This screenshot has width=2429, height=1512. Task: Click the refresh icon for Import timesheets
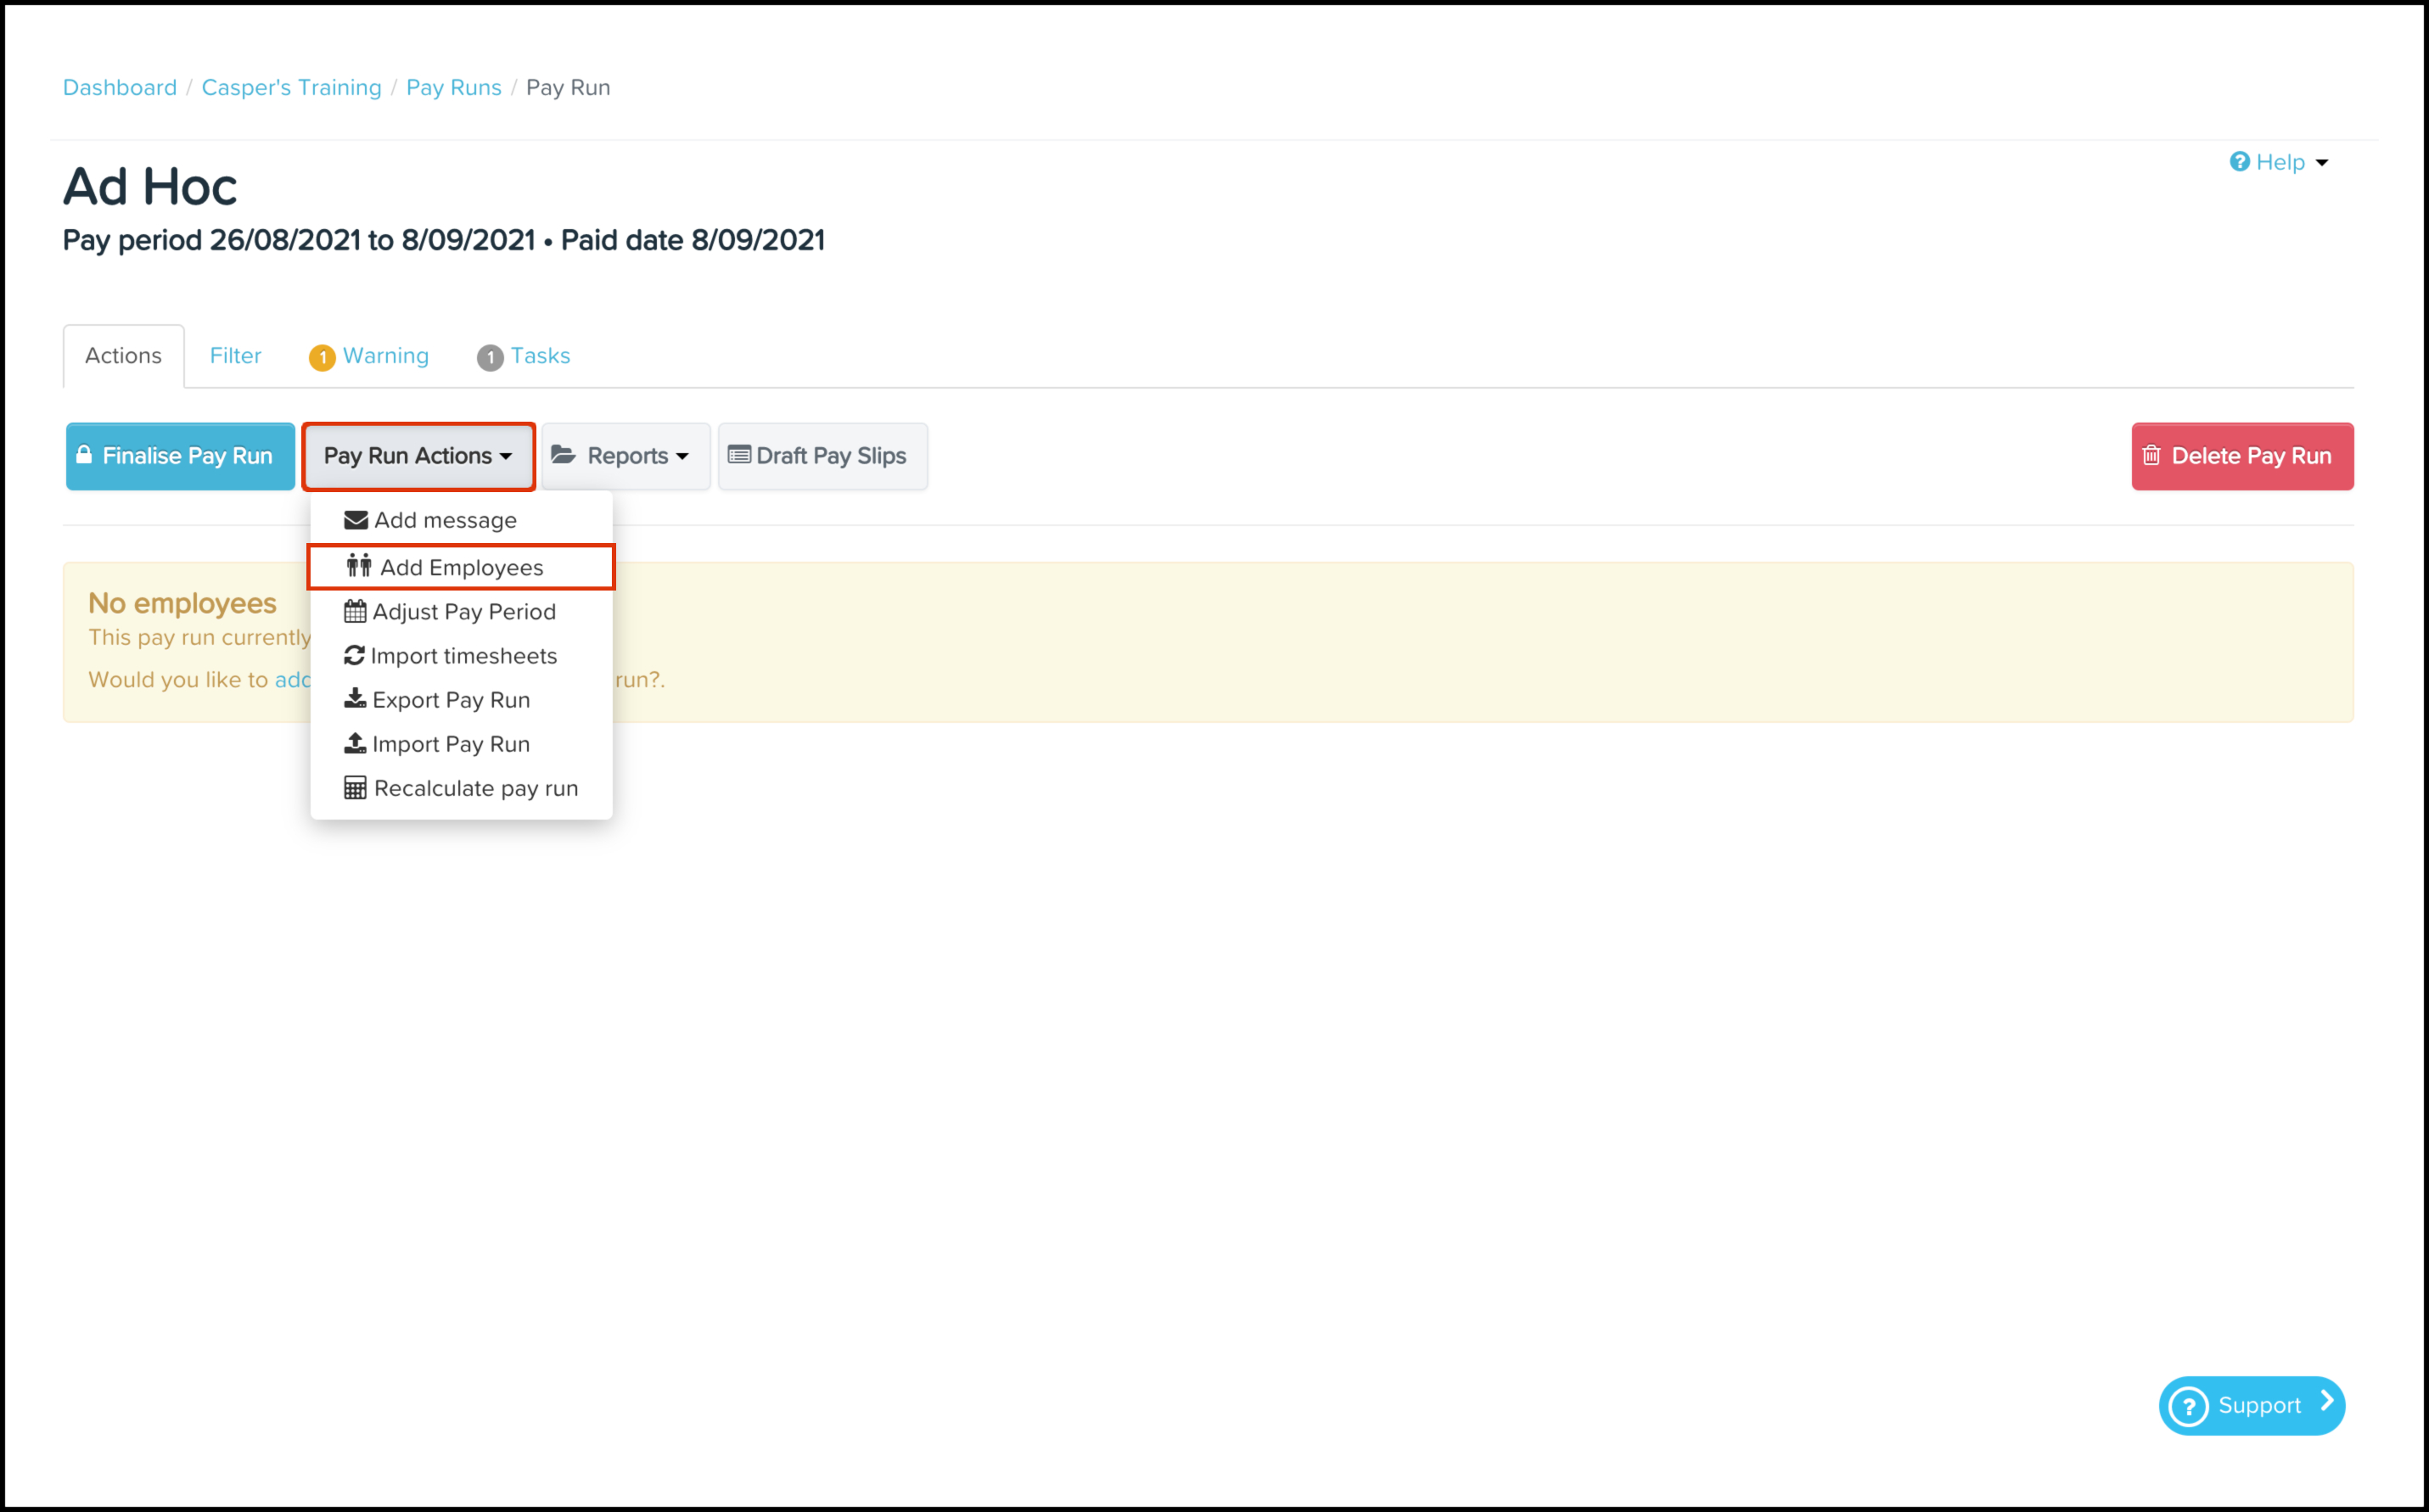click(354, 656)
